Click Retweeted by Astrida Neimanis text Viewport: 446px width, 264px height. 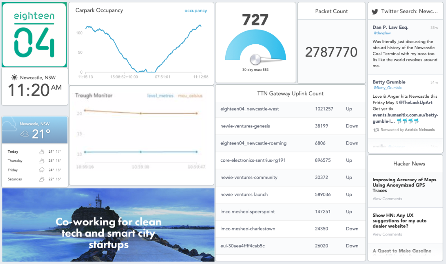pyautogui.click(x=408, y=130)
